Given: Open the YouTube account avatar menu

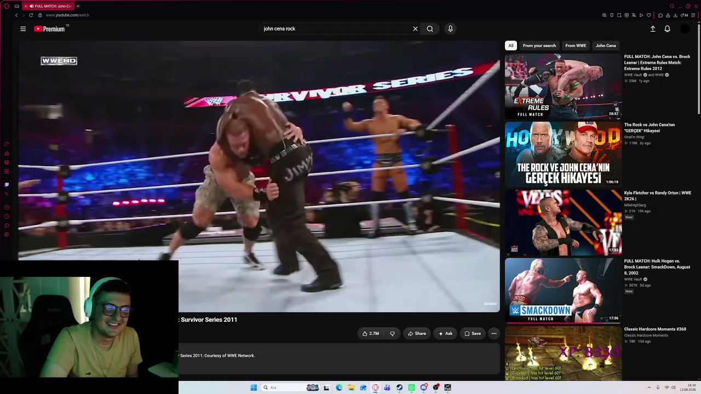Looking at the screenshot, I should [685, 28].
